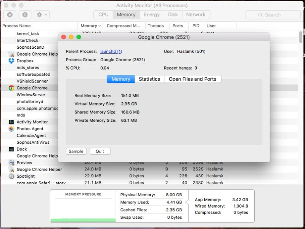Sort by Process Name column header
The image size is (305, 229).
click(39, 26)
